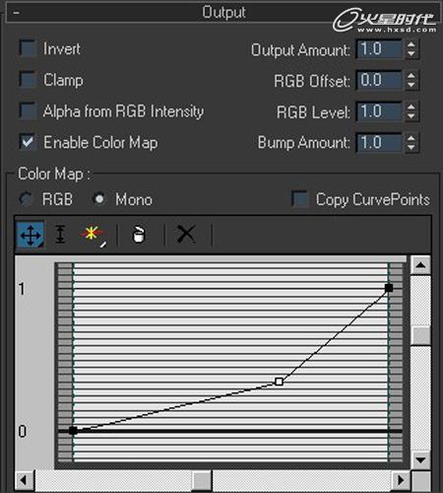
Task: Click the Output Amount value field
Action: pos(379,49)
